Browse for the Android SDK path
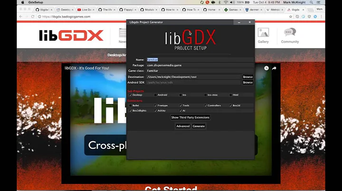The width and height of the screenshot is (342, 191). 248,82
